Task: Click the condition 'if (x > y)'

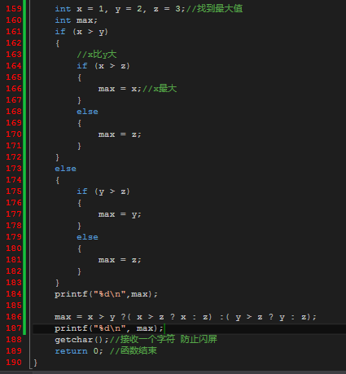Action: point(81,32)
